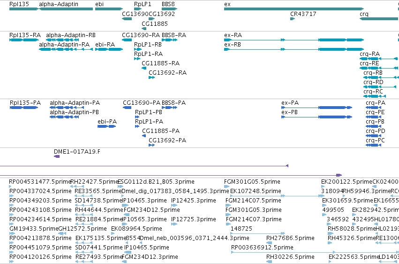Select the RpLP1-RA transcript label
This screenshot has width=399, height=264.
tap(148, 54)
